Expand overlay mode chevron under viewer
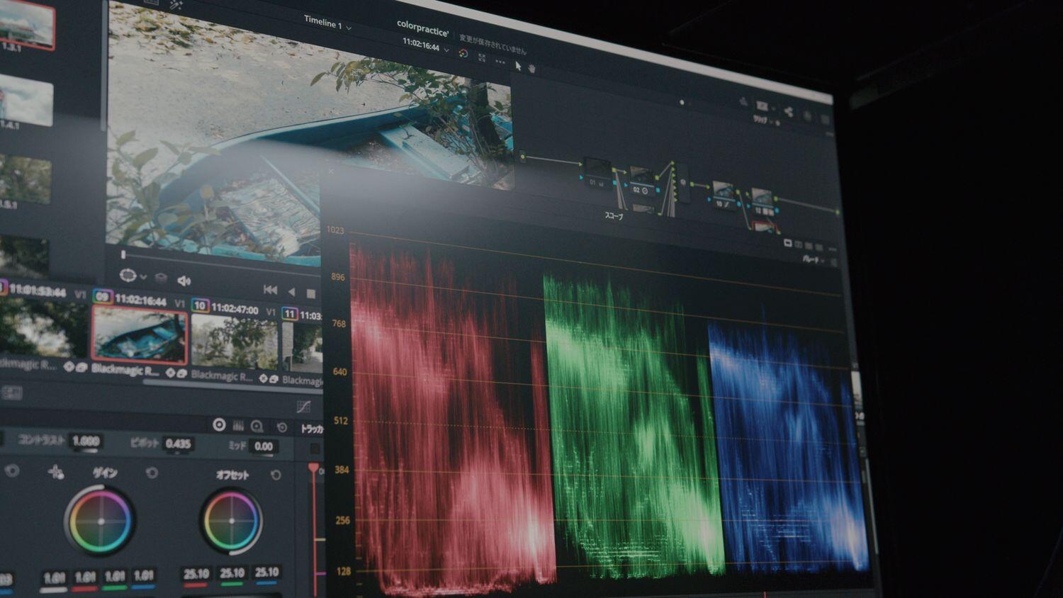The width and height of the screenshot is (1063, 598). pos(143,277)
